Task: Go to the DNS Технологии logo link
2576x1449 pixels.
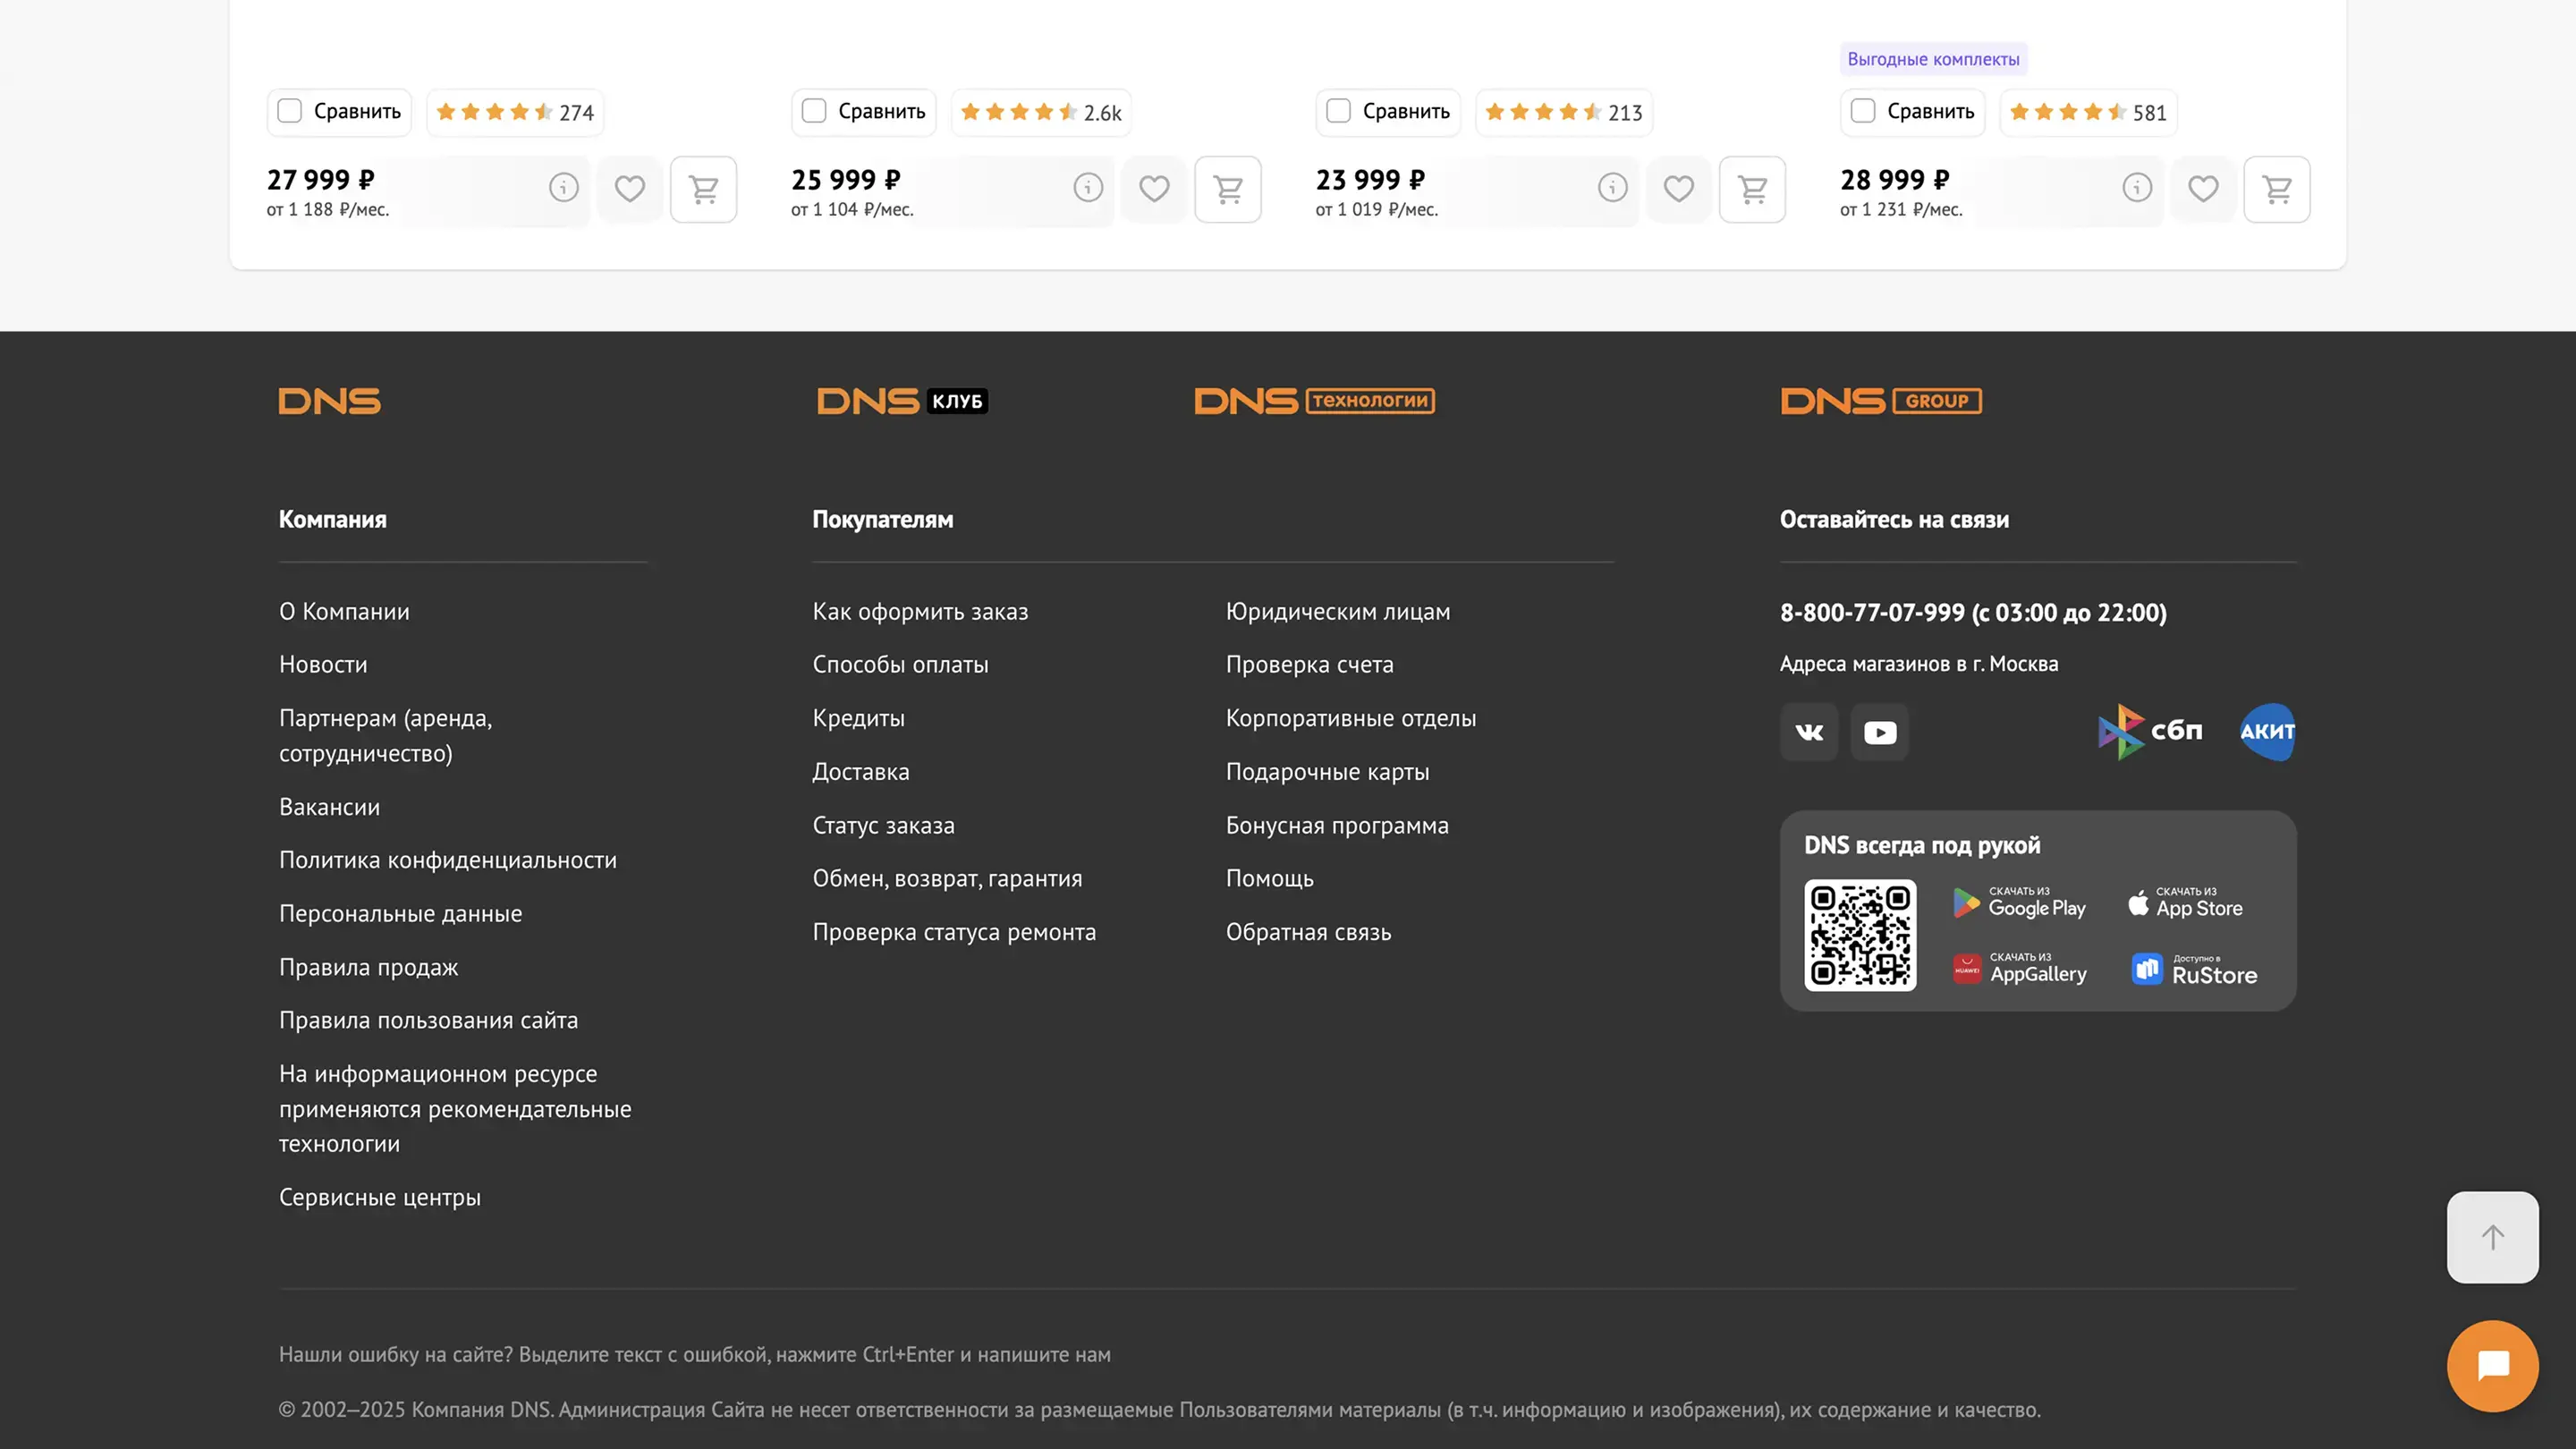Action: click(x=1314, y=401)
